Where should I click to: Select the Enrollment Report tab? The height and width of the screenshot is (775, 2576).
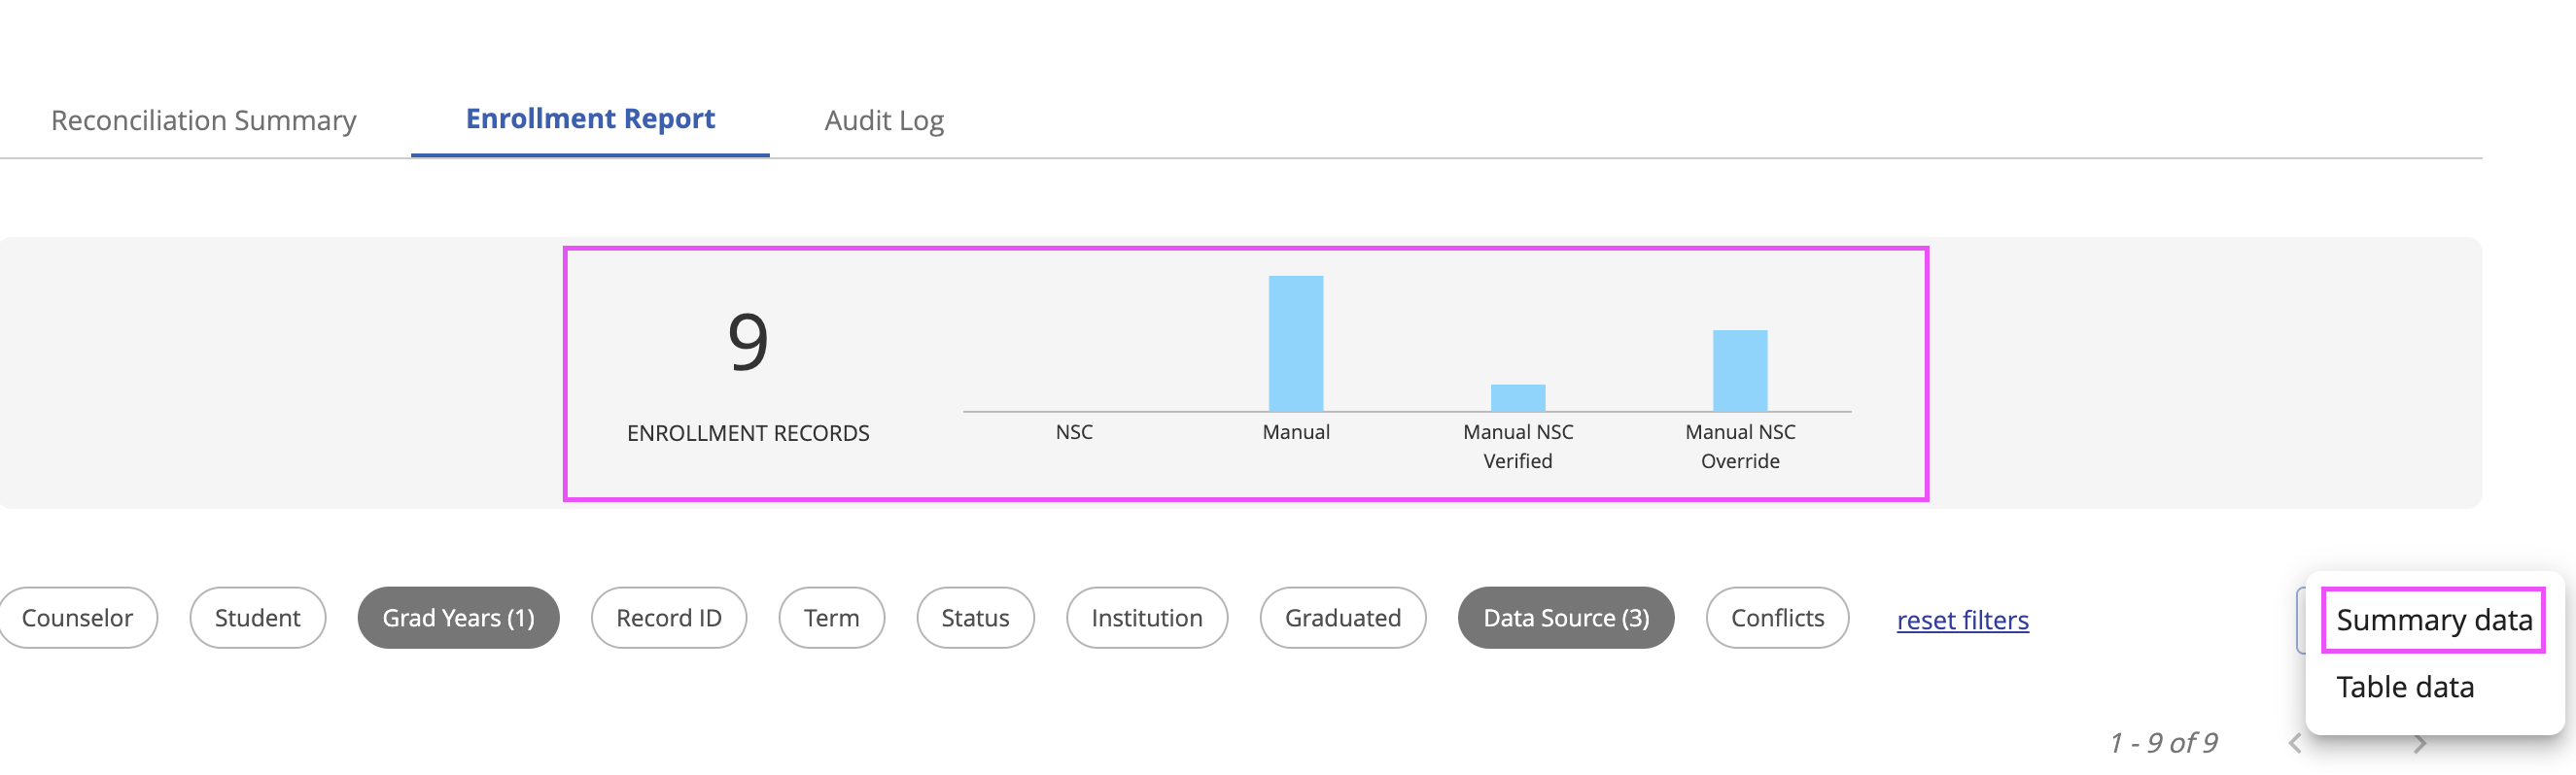pos(590,118)
